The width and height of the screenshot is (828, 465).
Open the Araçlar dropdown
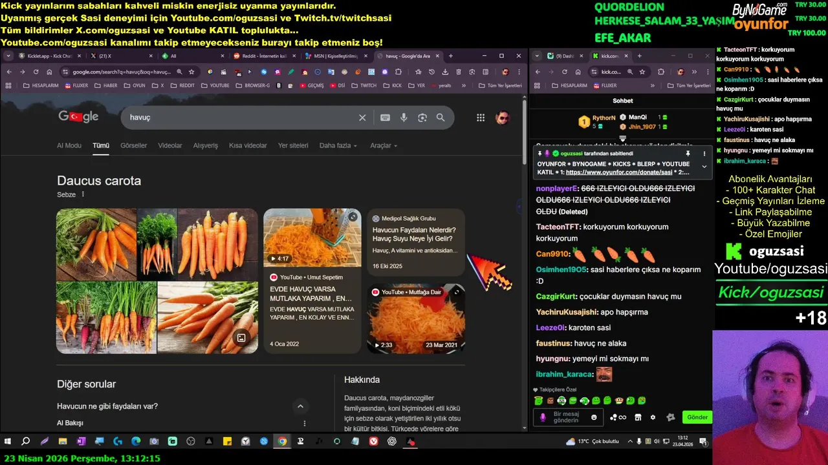[x=384, y=146]
